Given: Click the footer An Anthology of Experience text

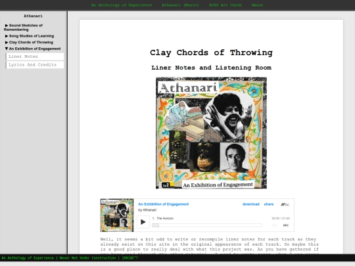Looking at the screenshot, I should [28, 258].
